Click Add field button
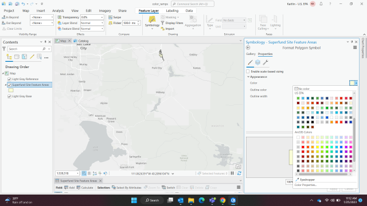367x206 pixels. 69,188
